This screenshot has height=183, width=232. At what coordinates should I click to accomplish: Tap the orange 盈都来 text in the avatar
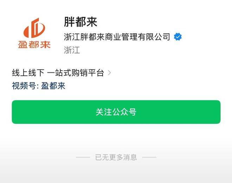click(x=34, y=45)
